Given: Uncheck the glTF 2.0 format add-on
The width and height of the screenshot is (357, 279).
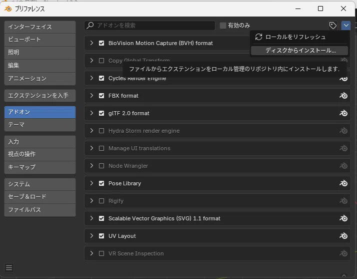Looking at the screenshot, I should point(101,113).
